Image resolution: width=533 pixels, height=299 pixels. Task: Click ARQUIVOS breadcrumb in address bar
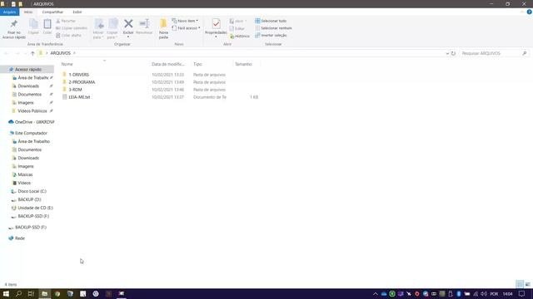click(x=61, y=53)
